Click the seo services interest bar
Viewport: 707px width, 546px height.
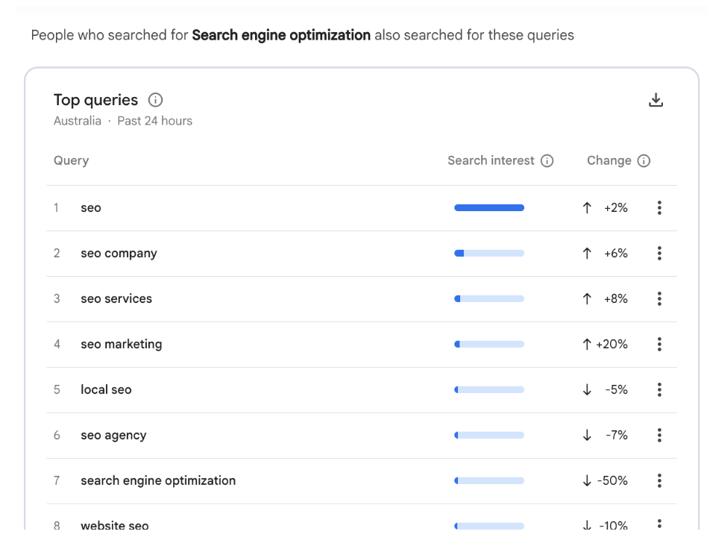[x=489, y=299]
